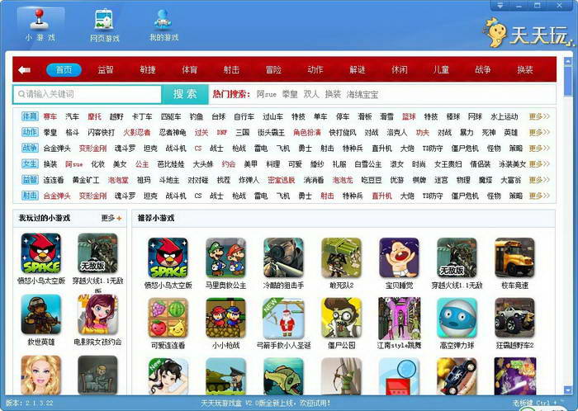This screenshot has height=411, width=578.
Task: Open the 我的游戏 section
Action: point(163,25)
